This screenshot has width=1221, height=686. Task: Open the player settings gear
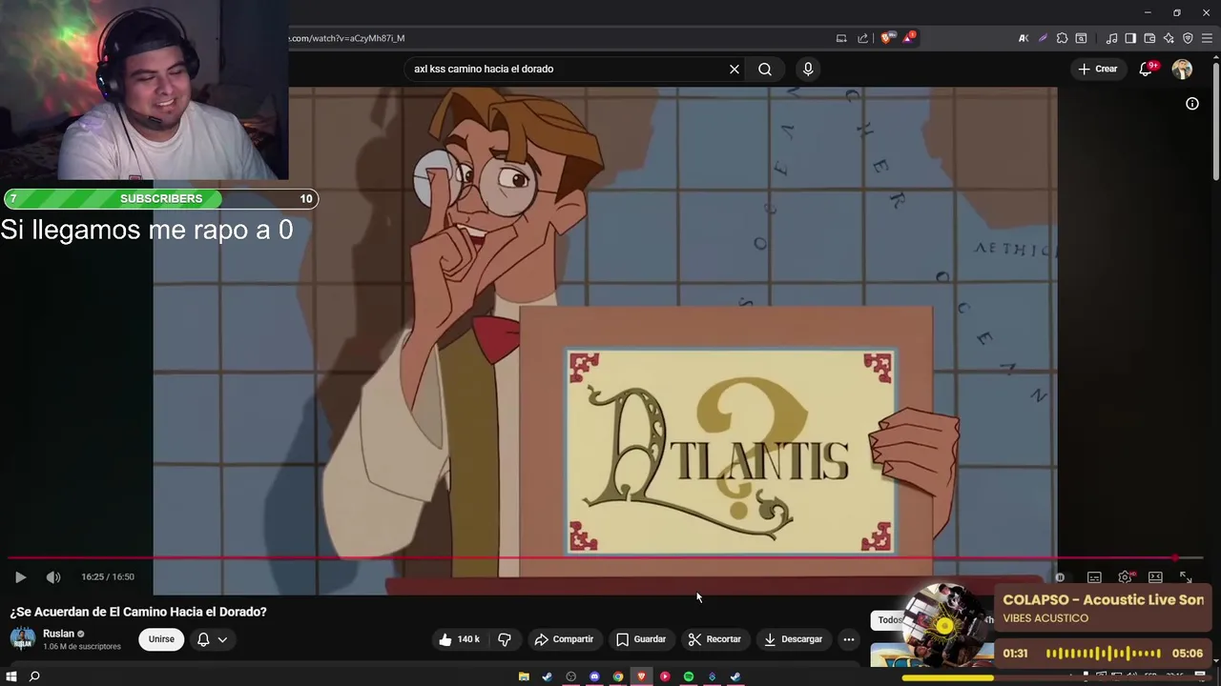pyautogui.click(x=1126, y=577)
